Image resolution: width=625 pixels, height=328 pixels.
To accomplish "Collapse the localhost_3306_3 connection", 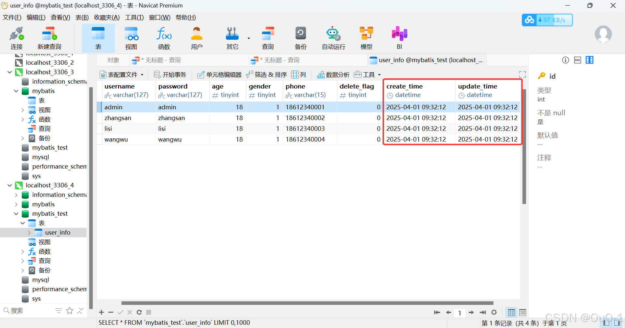I will [x=10, y=72].
